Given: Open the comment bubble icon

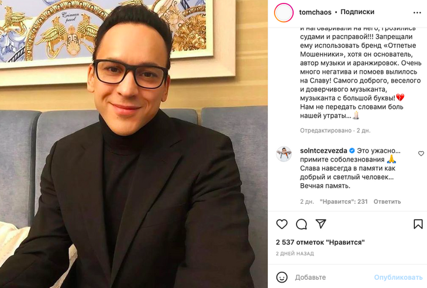Looking at the screenshot, I should pyautogui.click(x=301, y=224).
